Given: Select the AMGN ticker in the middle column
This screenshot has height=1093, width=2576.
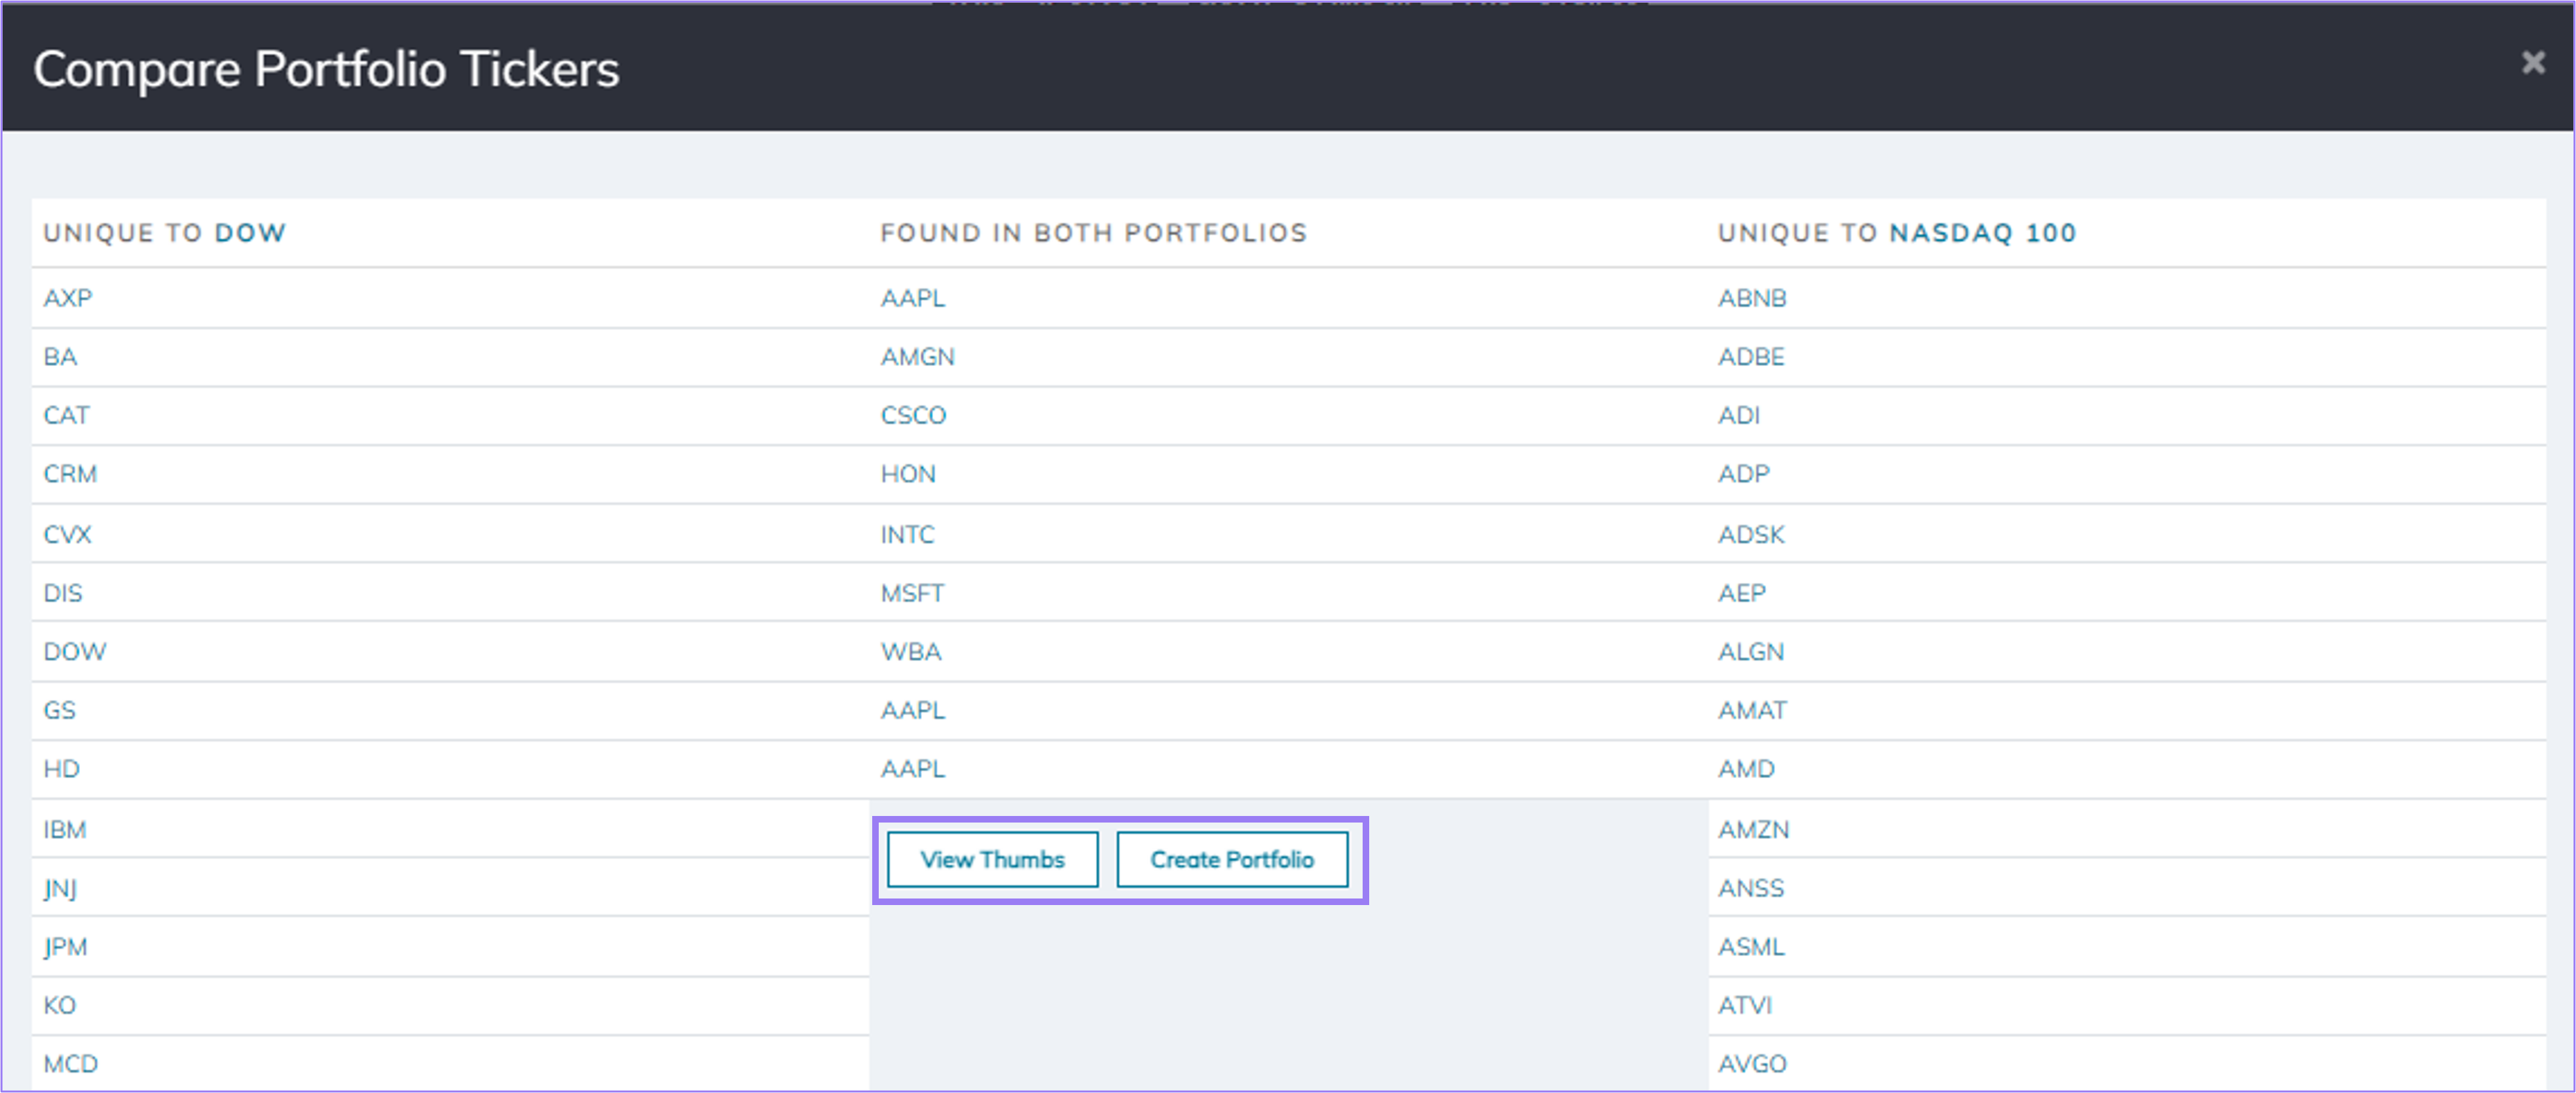Looking at the screenshot, I should [x=917, y=357].
